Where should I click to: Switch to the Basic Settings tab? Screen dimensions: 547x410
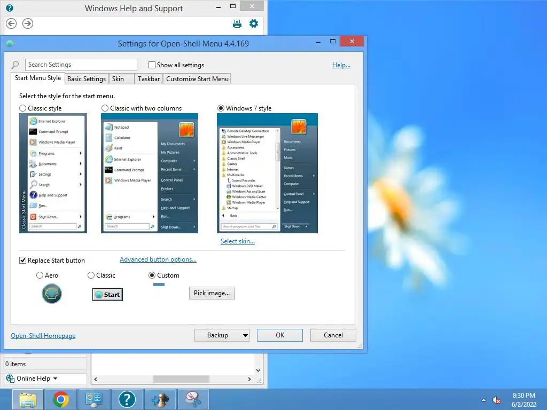(87, 79)
